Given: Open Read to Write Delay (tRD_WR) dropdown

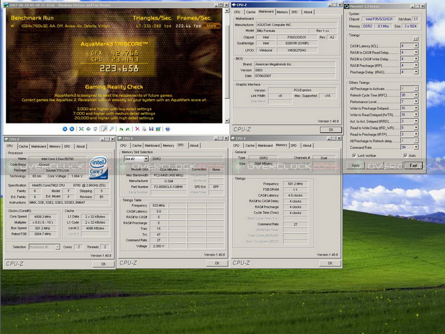Looking at the screenshot, I should (416, 128).
